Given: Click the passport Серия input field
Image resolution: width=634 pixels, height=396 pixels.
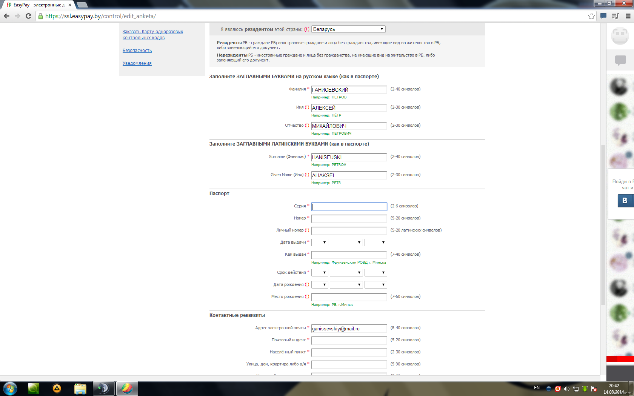Looking at the screenshot, I should [349, 207].
